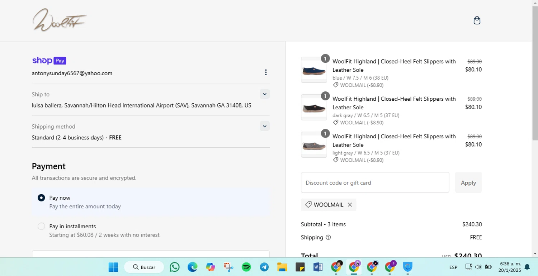Select the Pay in installments radio option
538x276 pixels.
(x=41, y=226)
